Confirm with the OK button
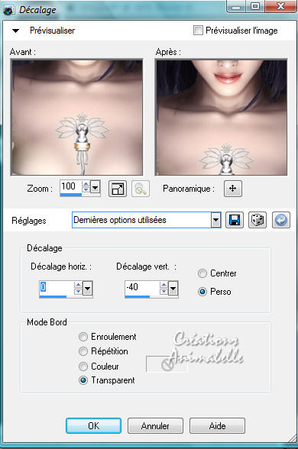 click(93, 426)
